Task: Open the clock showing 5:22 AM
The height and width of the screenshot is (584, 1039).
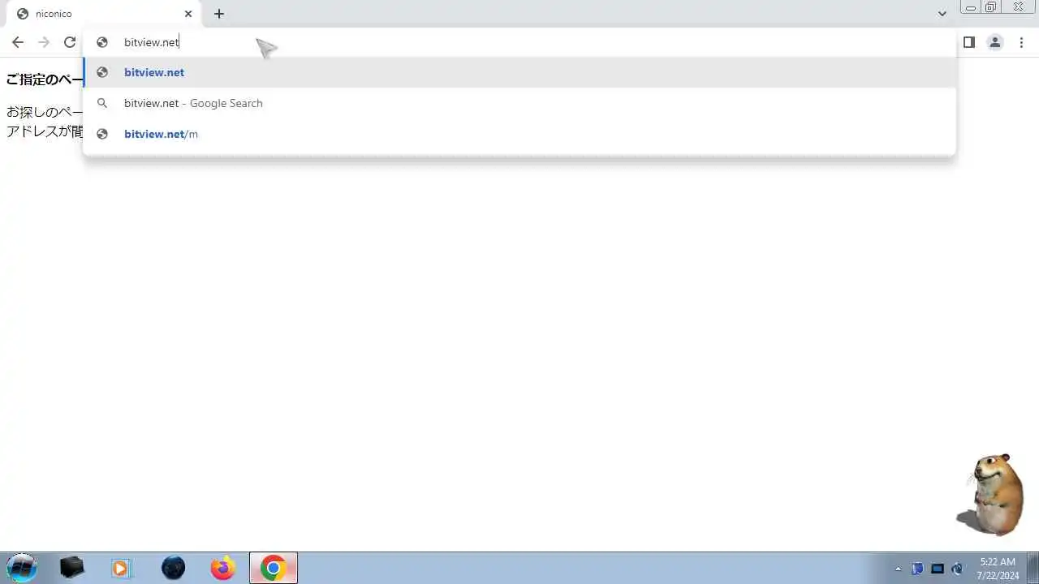Action: pyautogui.click(x=998, y=568)
